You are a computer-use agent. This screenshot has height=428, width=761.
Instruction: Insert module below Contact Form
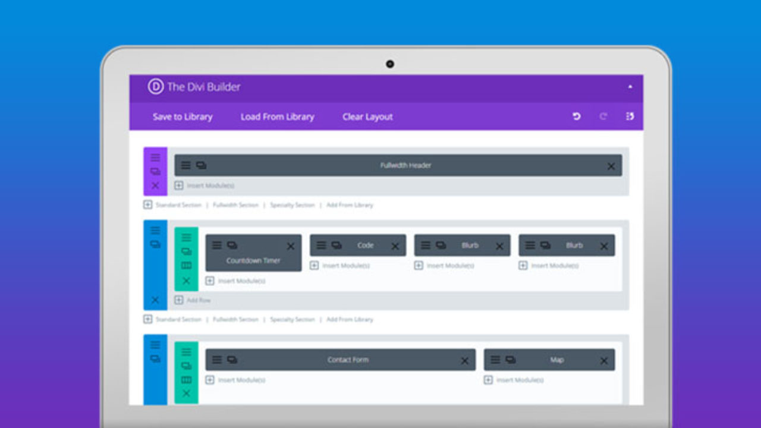click(x=235, y=380)
